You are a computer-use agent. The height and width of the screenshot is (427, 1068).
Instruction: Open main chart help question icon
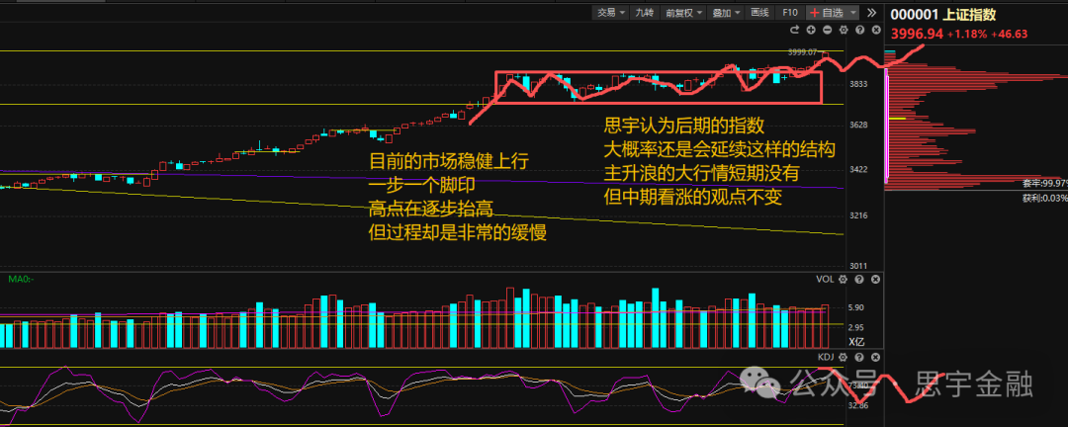[x=859, y=30]
